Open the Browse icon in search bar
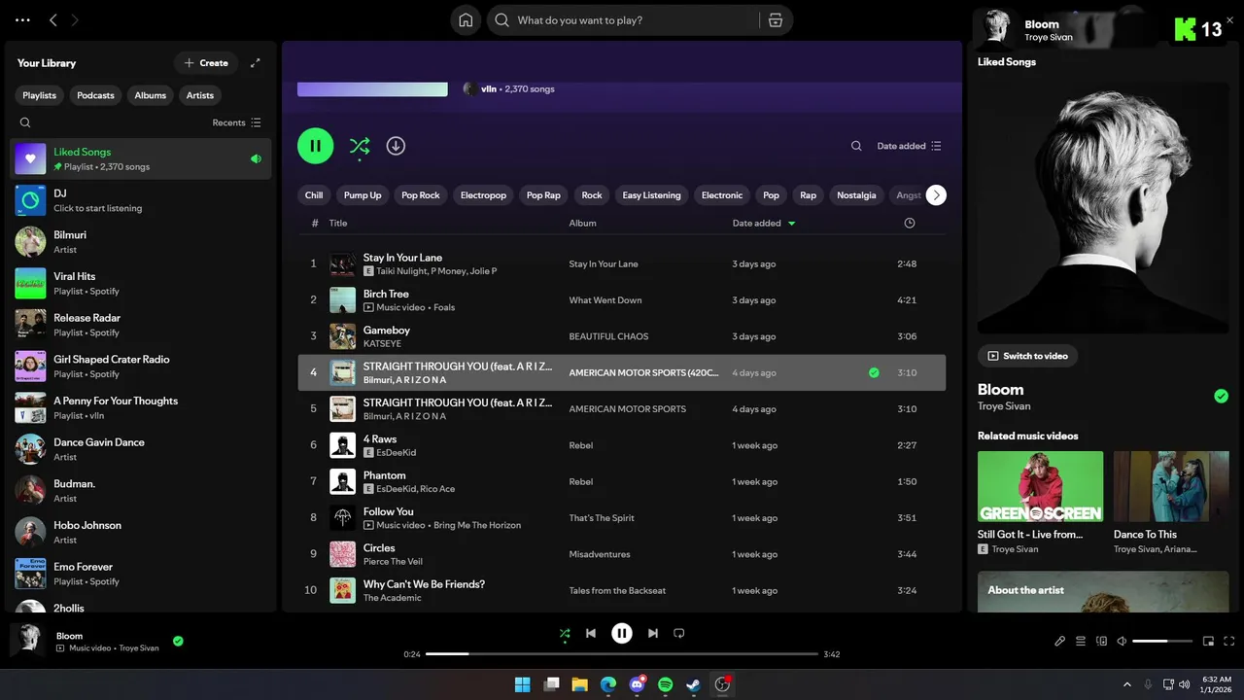 click(x=775, y=20)
